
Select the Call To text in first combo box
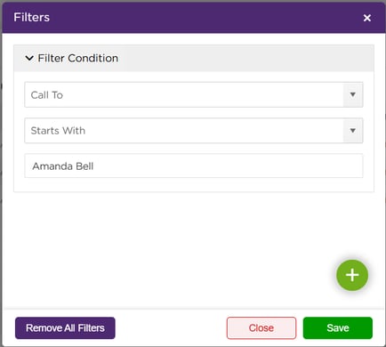47,95
